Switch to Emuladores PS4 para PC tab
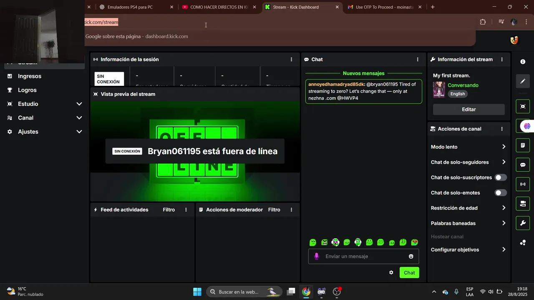Screen dimensions: 534x300 point(135,7)
